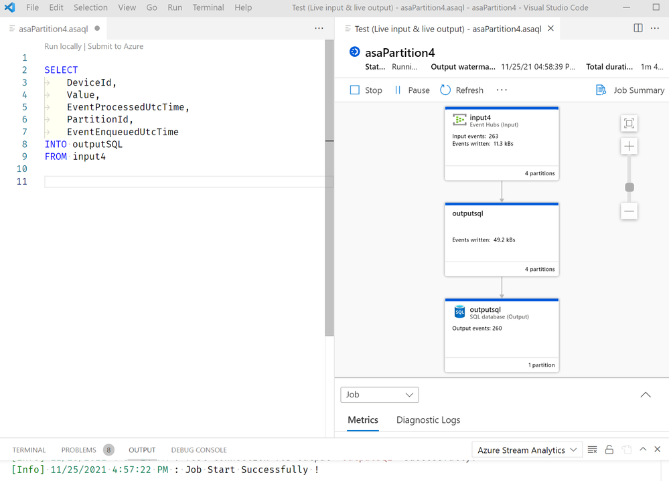The image size is (669, 481).
Task: Click the Output watermark timestamp value
Action: [538, 67]
